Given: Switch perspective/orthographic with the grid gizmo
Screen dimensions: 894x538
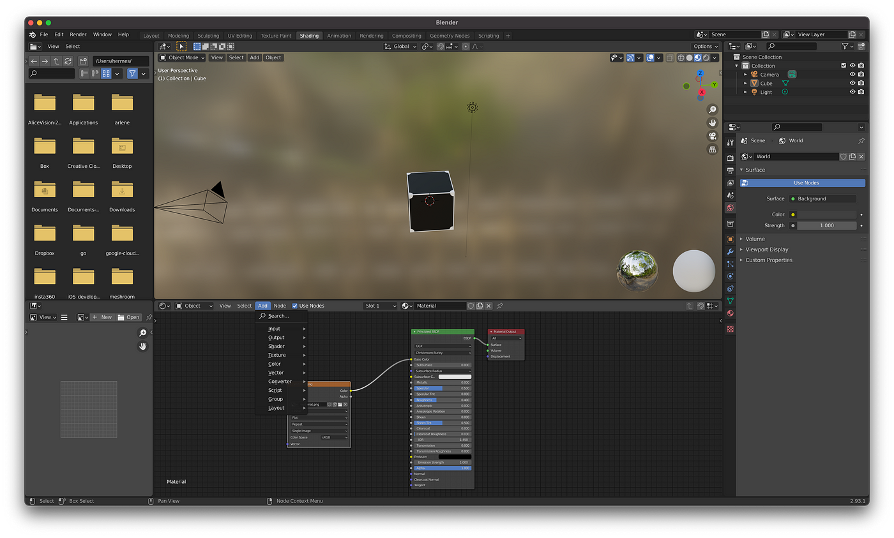Looking at the screenshot, I should [x=713, y=149].
